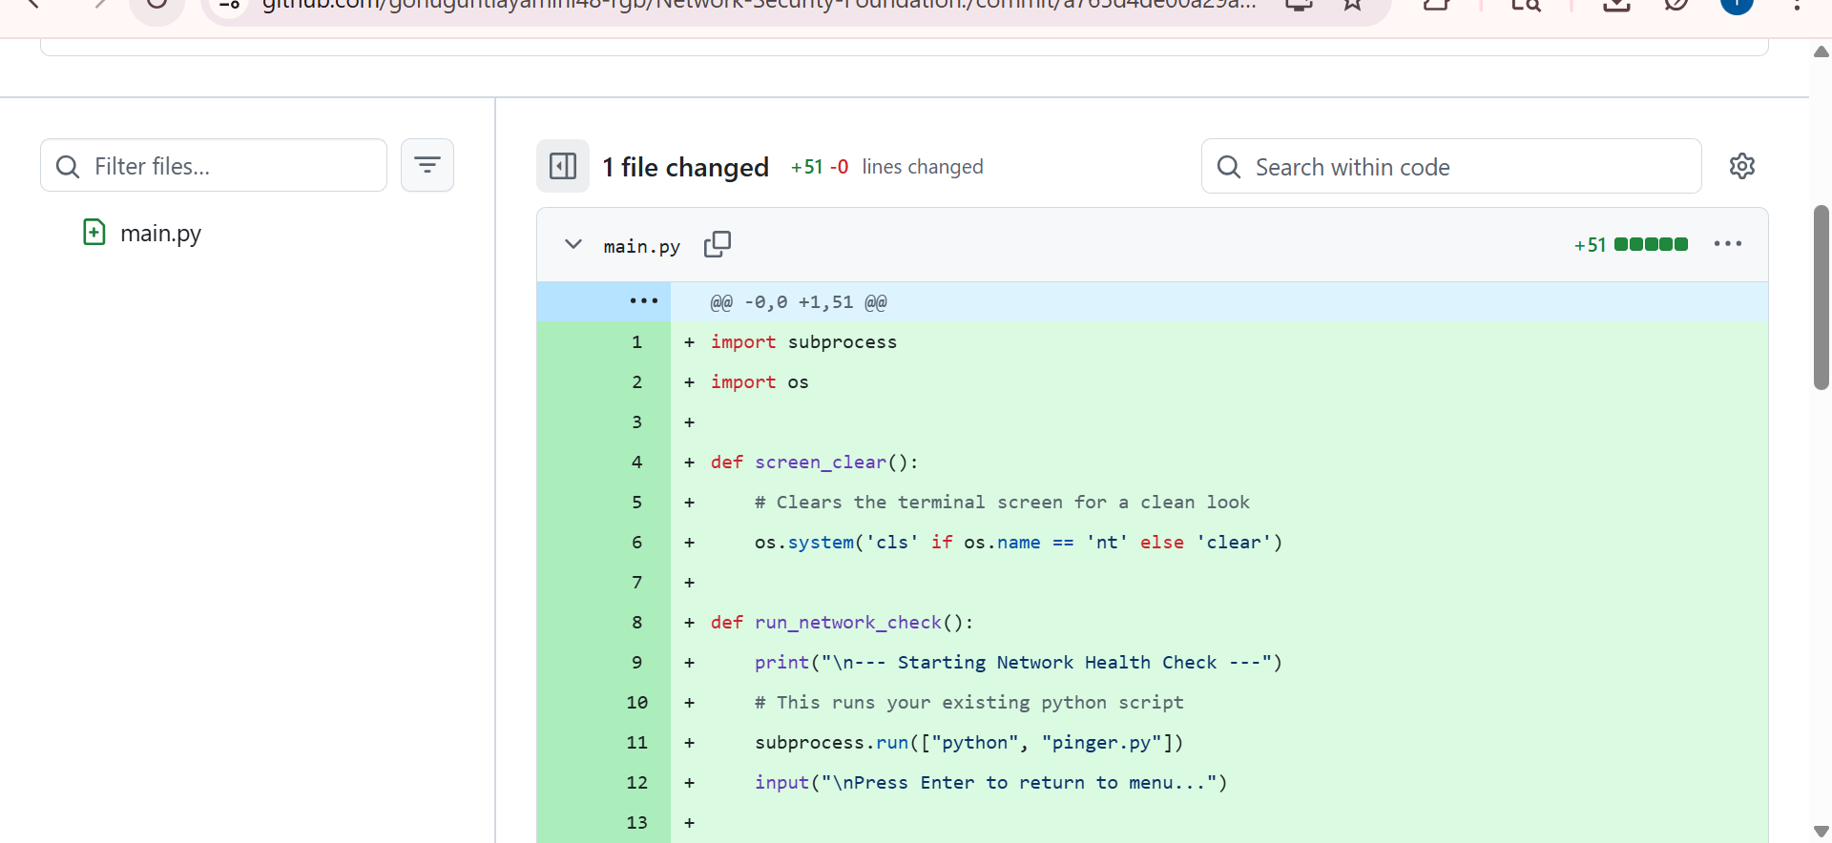Open main.py link in diff header
This screenshot has height=843, width=1832.
pos(642,246)
